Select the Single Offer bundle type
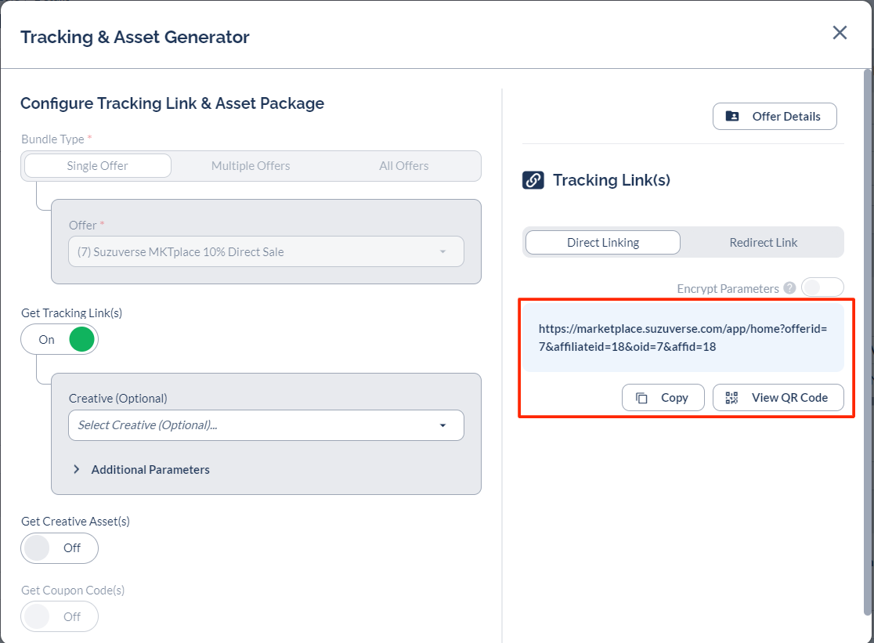874x643 pixels. coord(98,166)
